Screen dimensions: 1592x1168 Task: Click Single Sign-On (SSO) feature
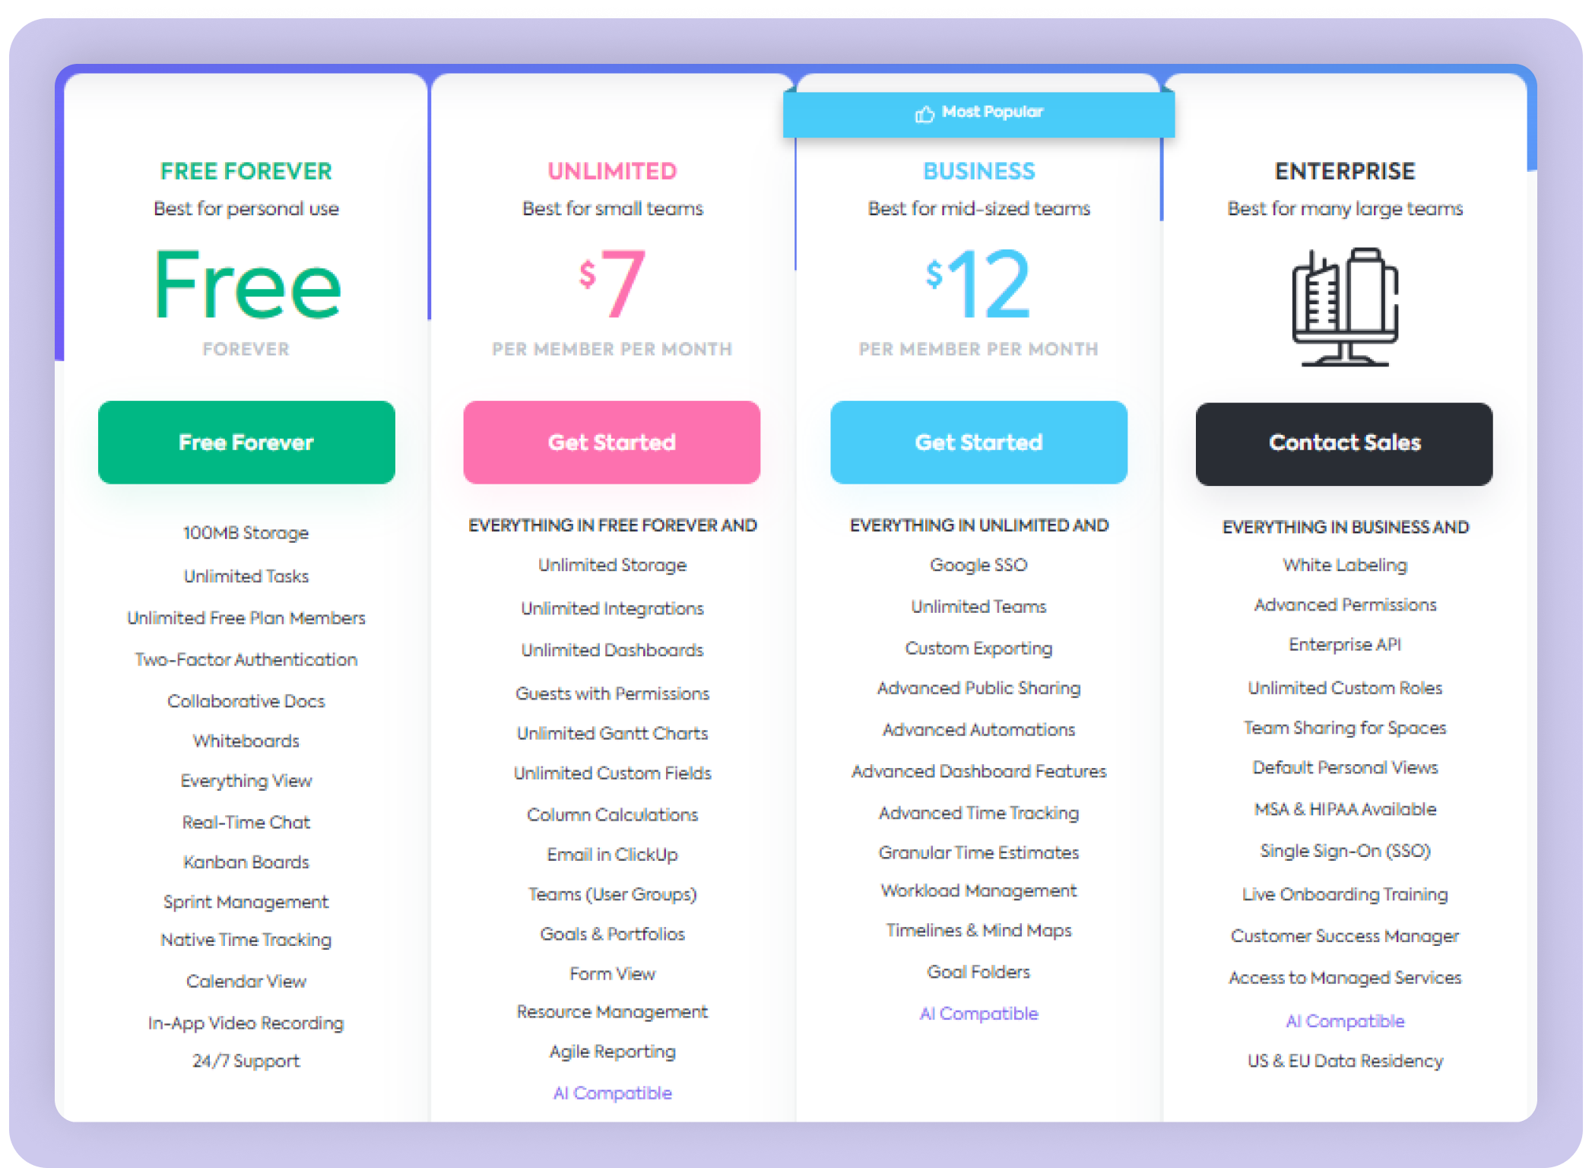(x=1345, y=852)
